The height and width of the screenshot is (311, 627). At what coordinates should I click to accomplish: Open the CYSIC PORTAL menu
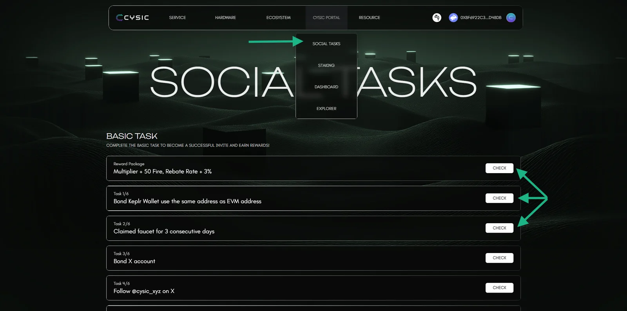(x=326, y=18)
